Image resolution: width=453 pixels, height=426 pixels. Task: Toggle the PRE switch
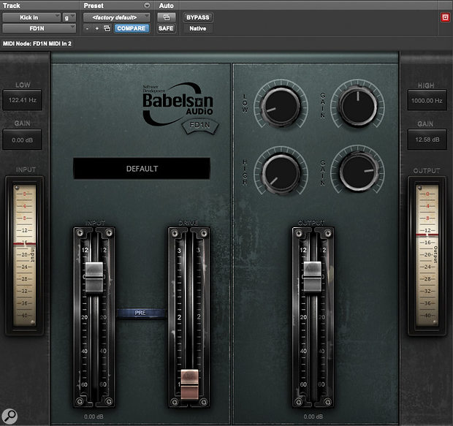coord(141,313)
